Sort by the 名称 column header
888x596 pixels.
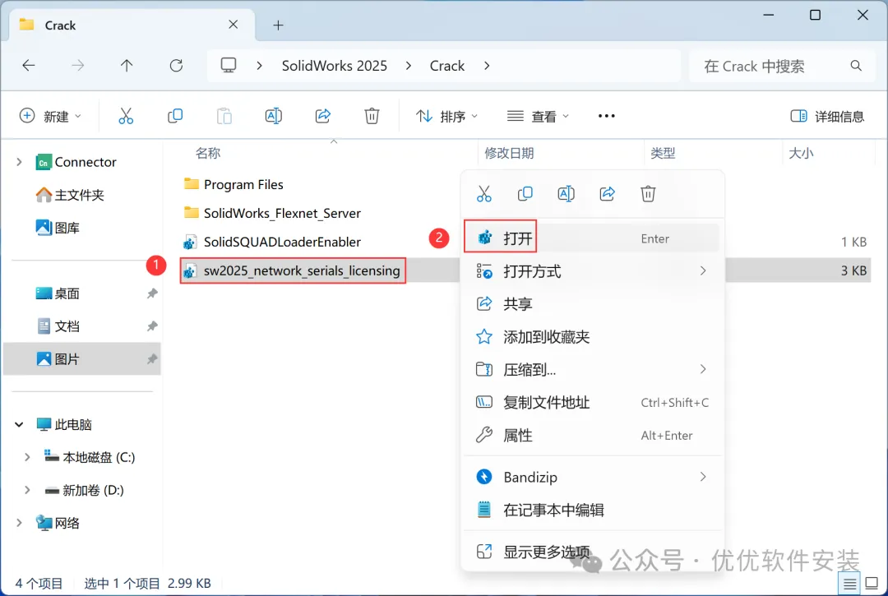(208, 153)
